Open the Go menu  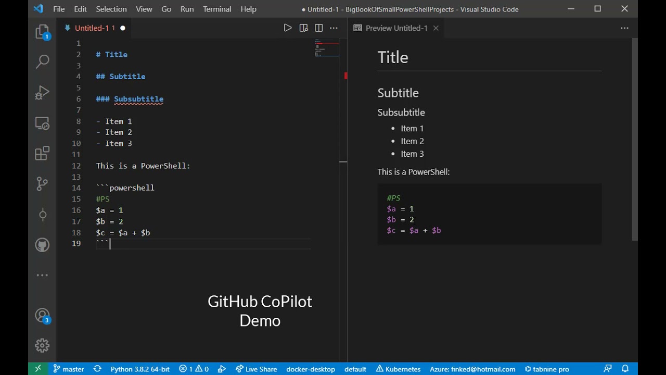click(x=166, y=9)
